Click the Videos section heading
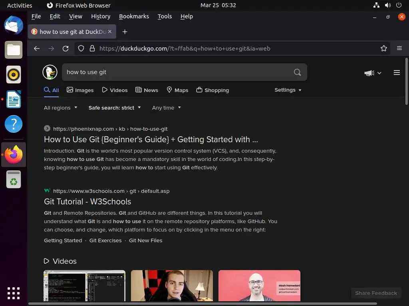 60,261
